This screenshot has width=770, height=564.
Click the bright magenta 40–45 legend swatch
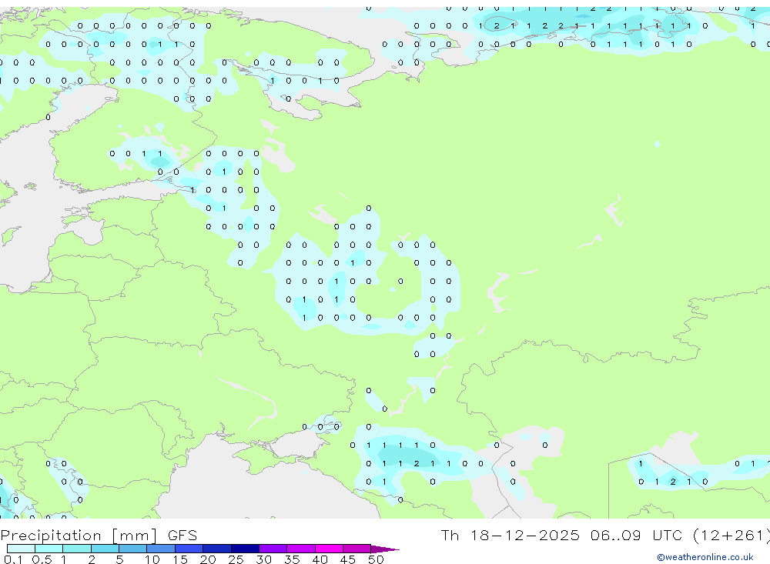pos(329,549)
